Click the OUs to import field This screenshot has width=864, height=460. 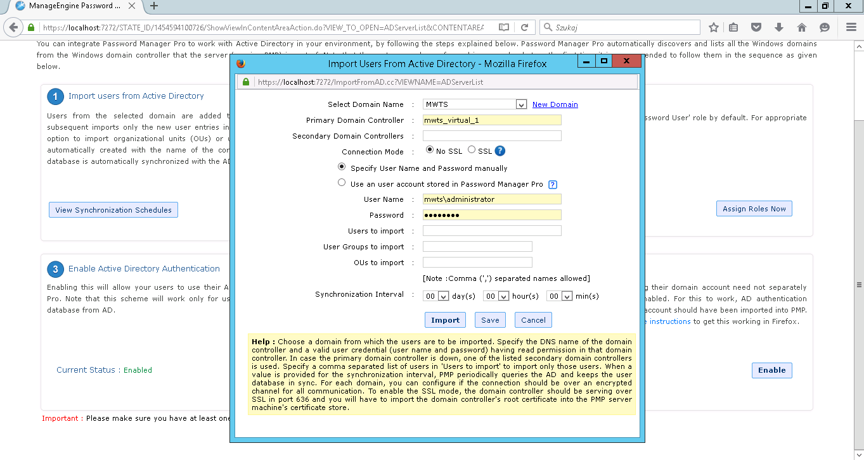click(477, 263)
